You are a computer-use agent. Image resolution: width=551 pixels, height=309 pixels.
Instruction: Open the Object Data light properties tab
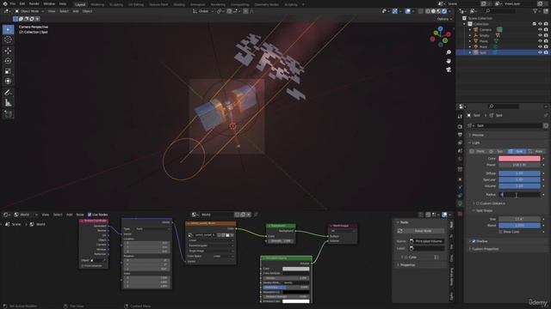460,203
